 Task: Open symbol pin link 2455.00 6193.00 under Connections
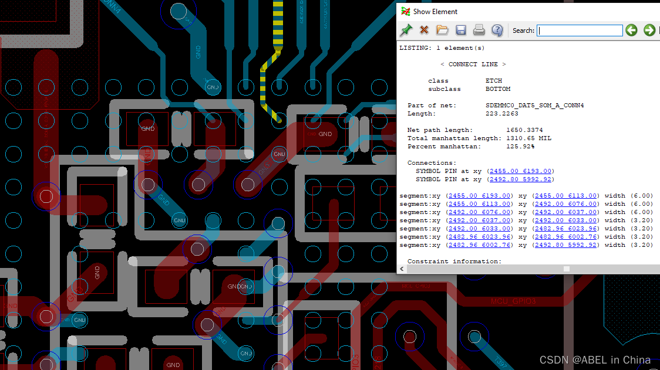520,171
